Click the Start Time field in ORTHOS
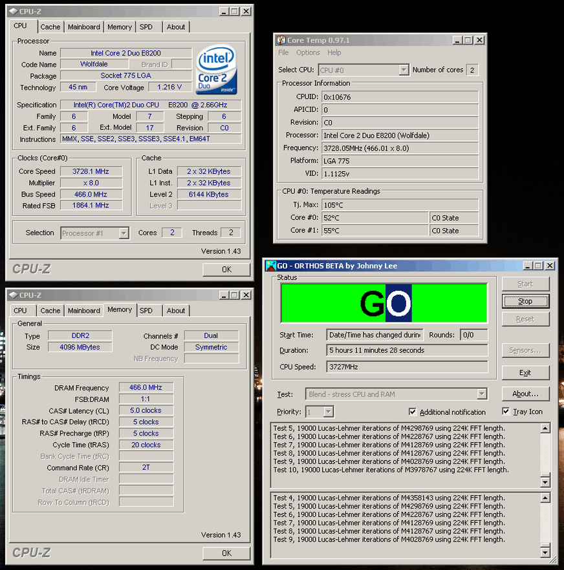The width and height of the screenshot is (564, 570). coord(374,335)
